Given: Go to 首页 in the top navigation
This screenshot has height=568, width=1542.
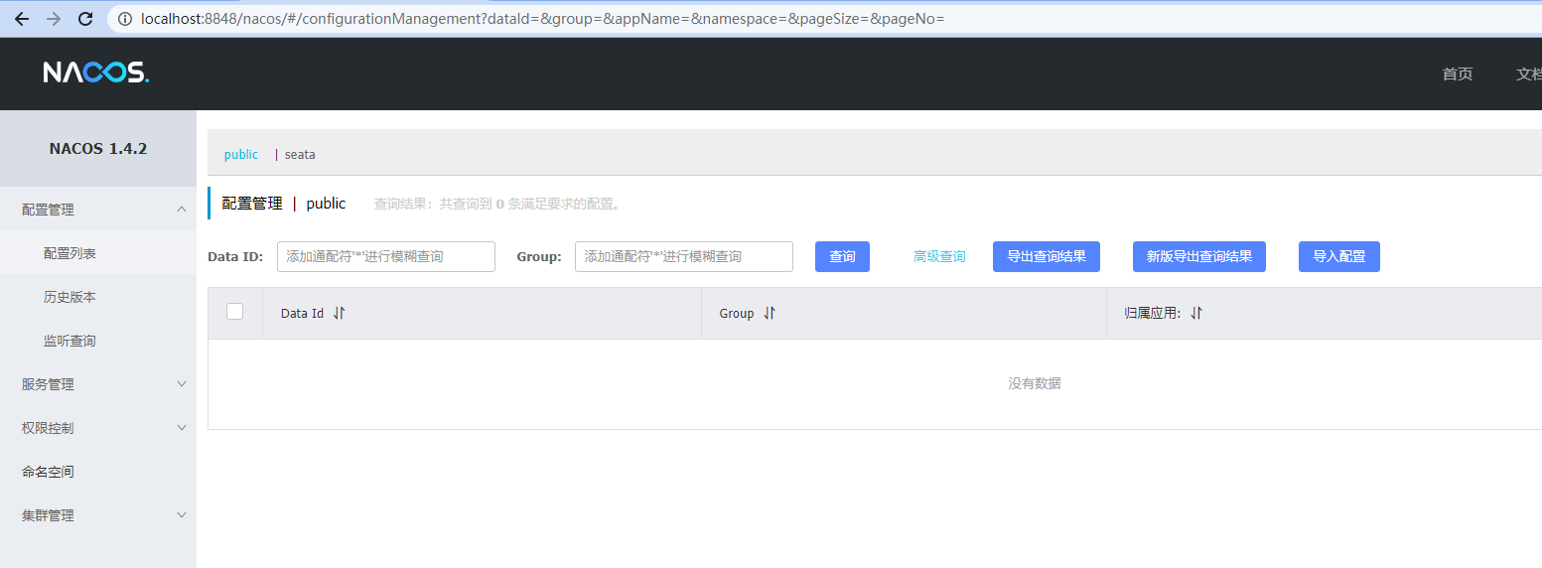Looking at the screenshot, I should [x=1458, y=73].
